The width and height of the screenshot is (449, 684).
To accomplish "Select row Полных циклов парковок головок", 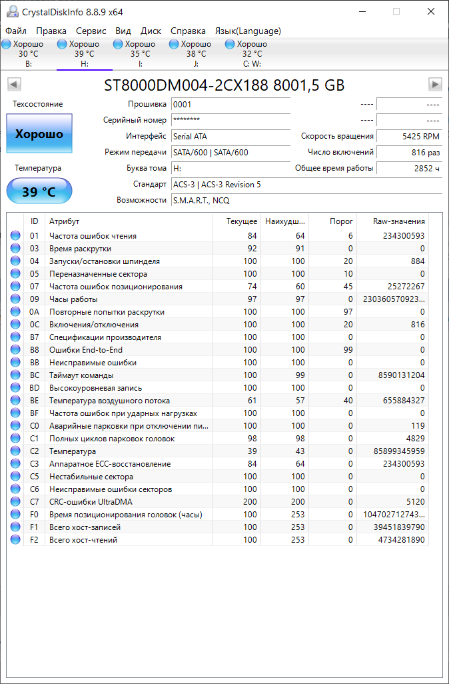I will coord(218,438).
